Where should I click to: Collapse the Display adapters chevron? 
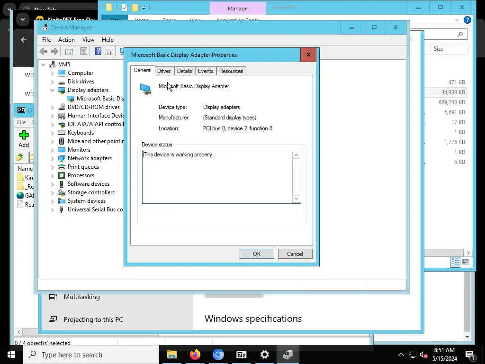click(52, 90)
